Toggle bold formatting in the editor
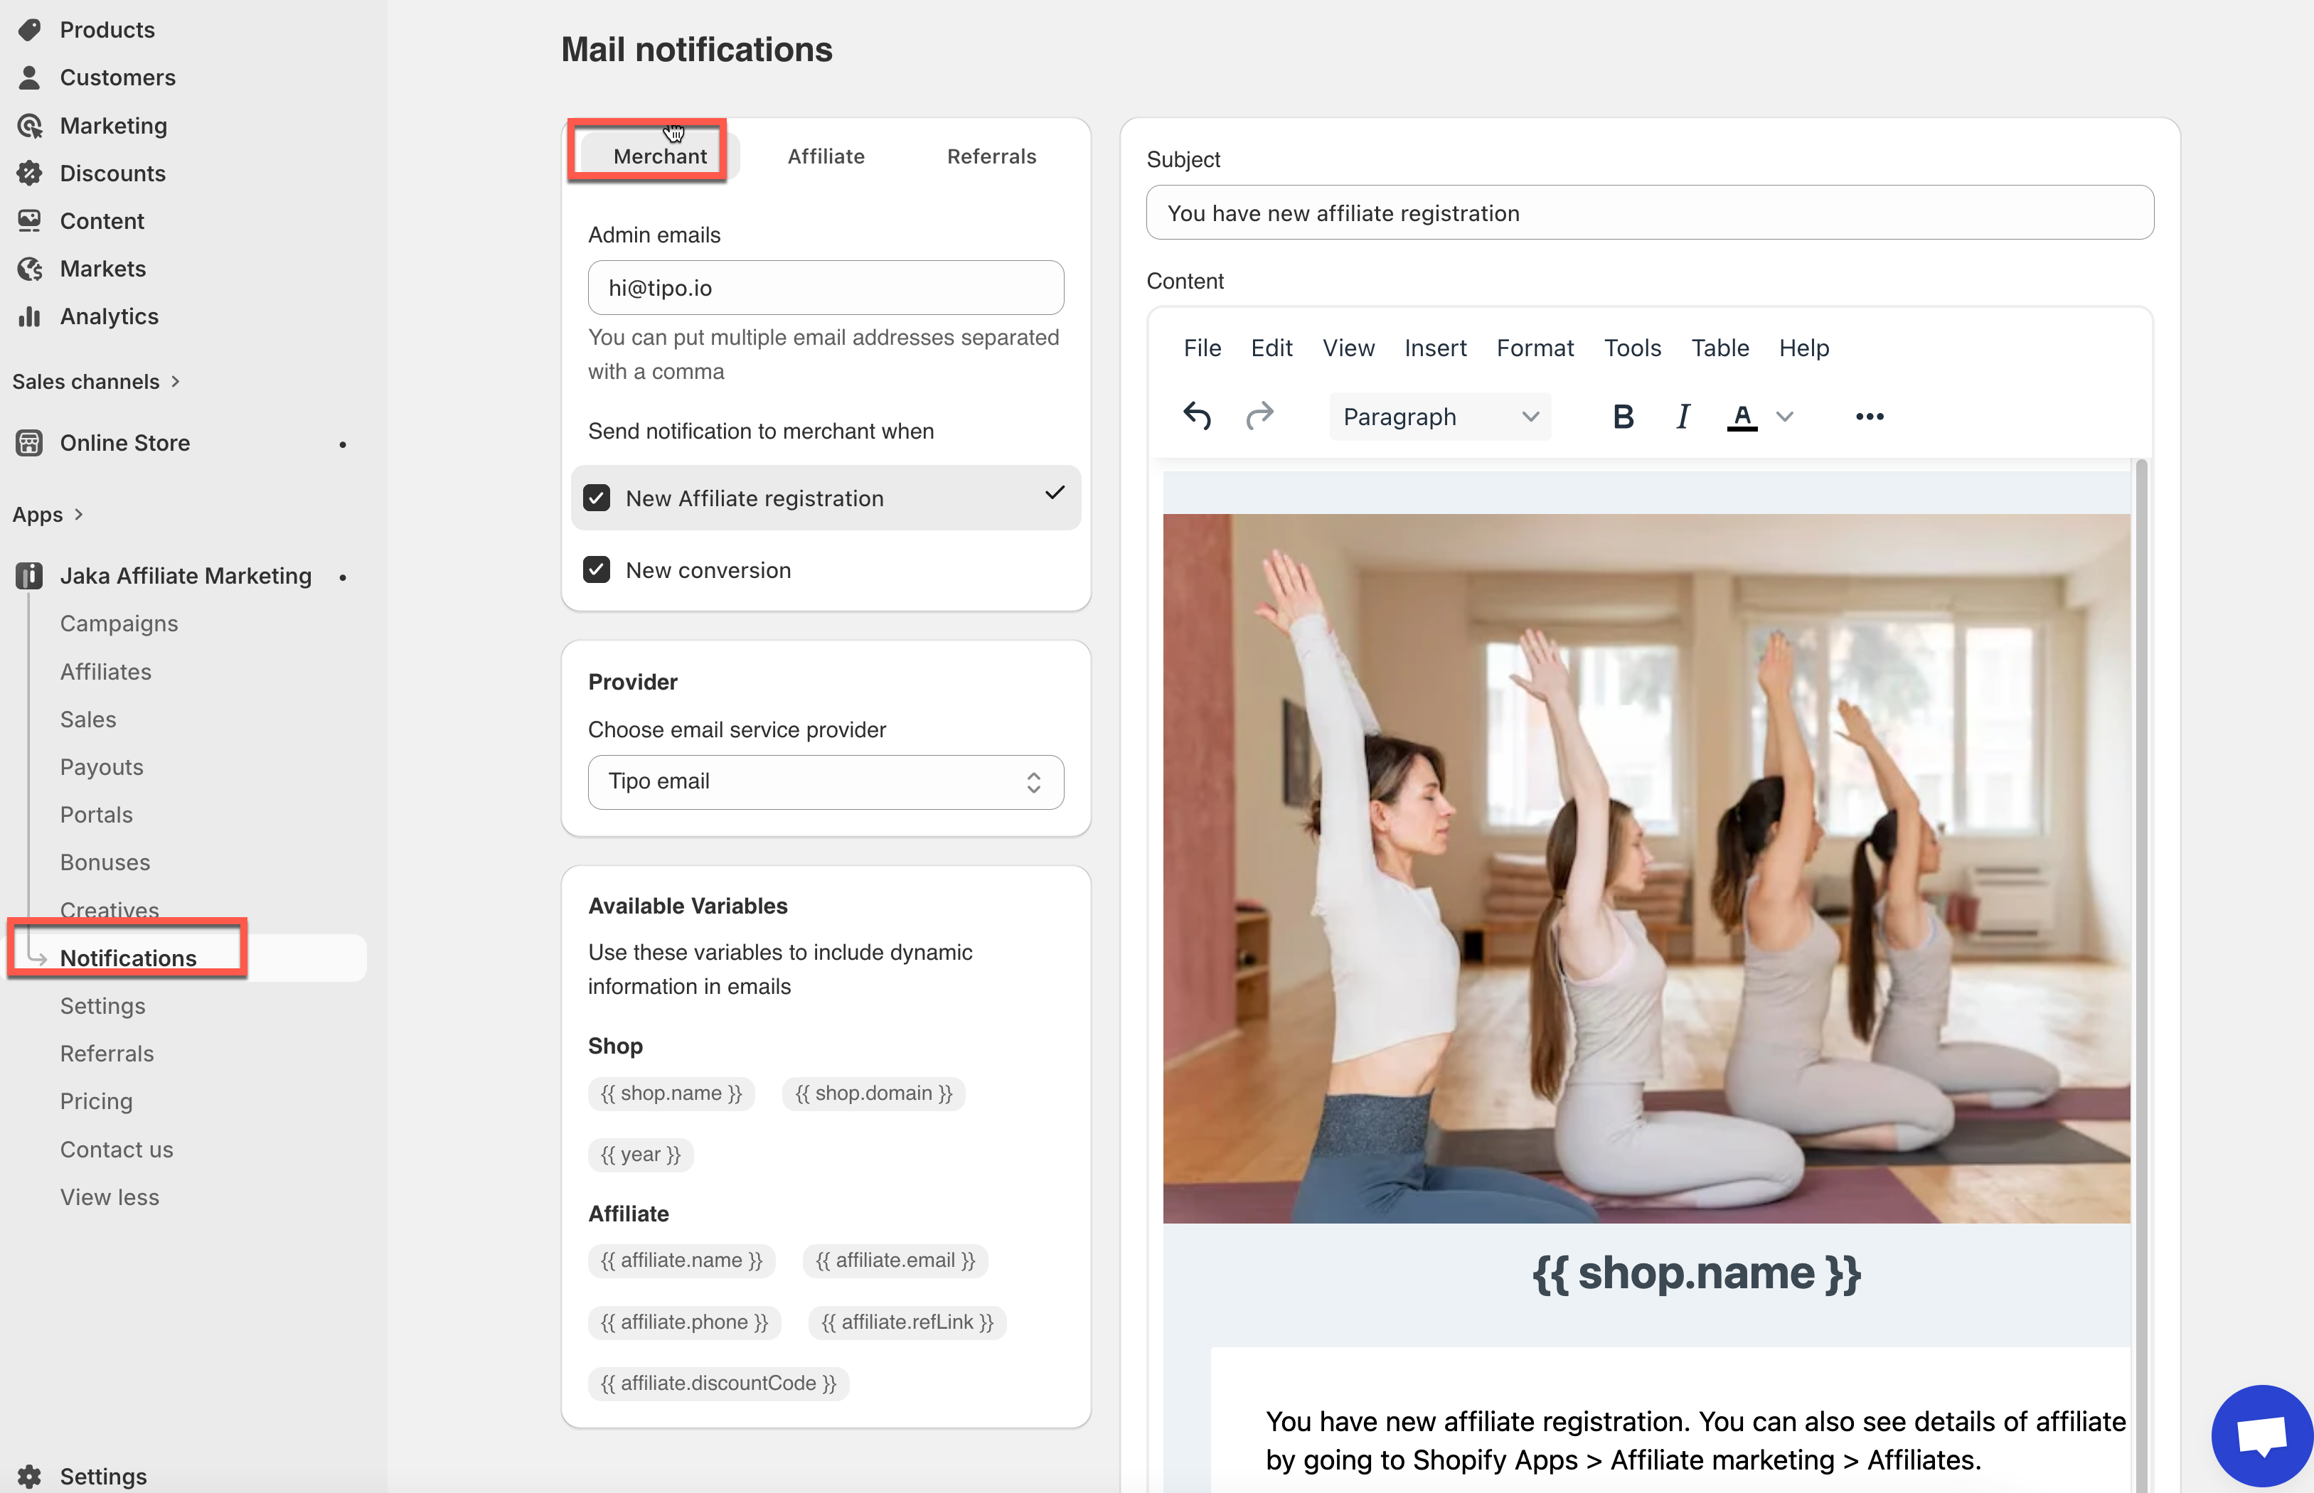This screenshot has height=1493, width=2314. tap(1622, 416)
